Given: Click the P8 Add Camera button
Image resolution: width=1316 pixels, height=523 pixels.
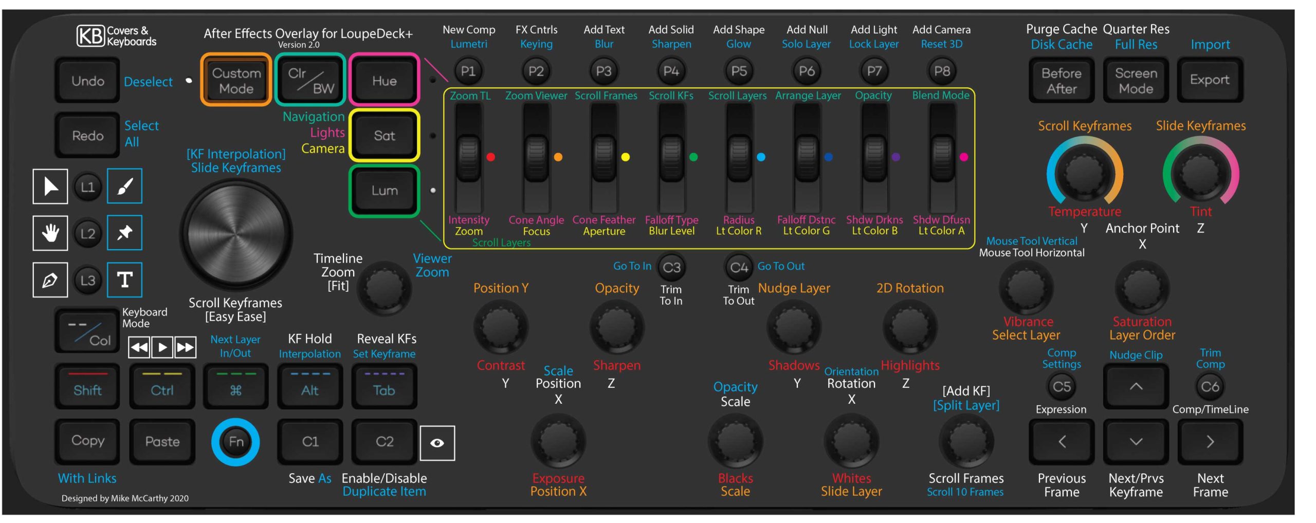Looking at the screenshot, I should pos(942,71).
